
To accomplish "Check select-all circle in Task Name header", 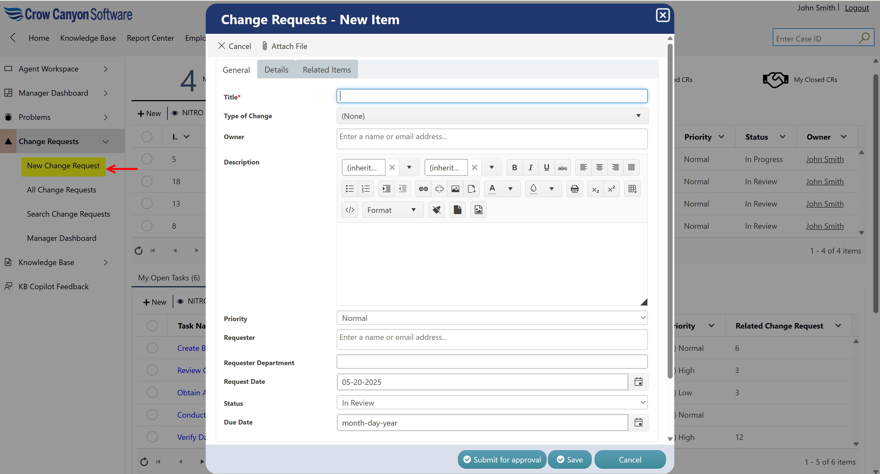I will (152, 326).
